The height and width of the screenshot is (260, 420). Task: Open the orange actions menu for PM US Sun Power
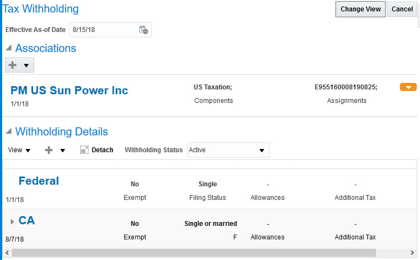pos(408,87)
